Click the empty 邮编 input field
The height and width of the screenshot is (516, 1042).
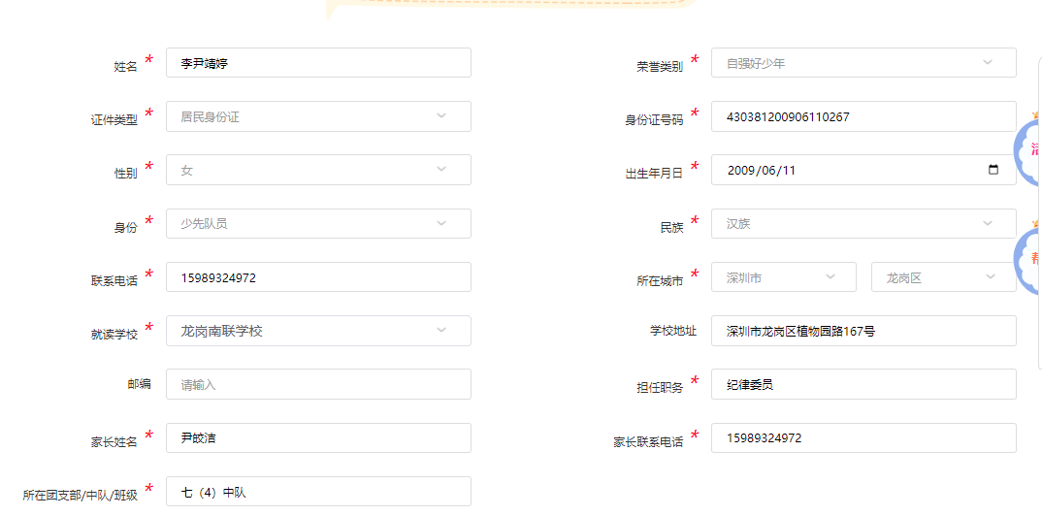coord(318,384)
